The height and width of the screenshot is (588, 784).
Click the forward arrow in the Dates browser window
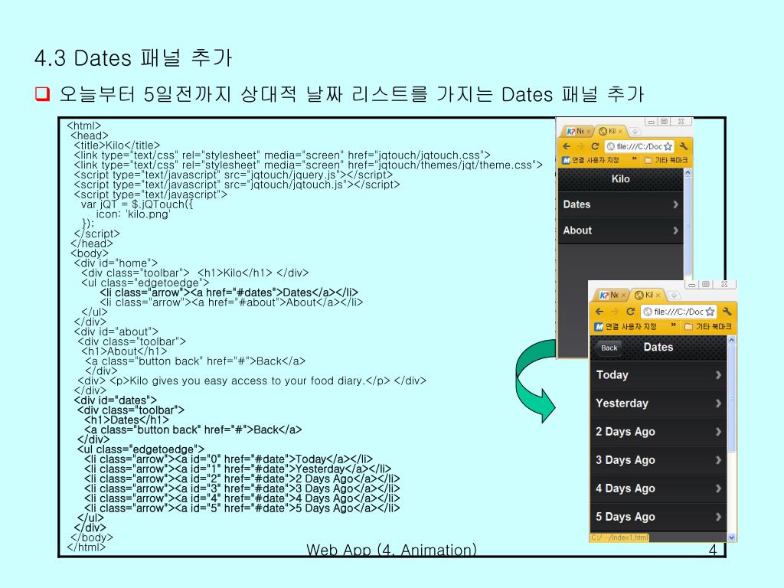point(615,312)
